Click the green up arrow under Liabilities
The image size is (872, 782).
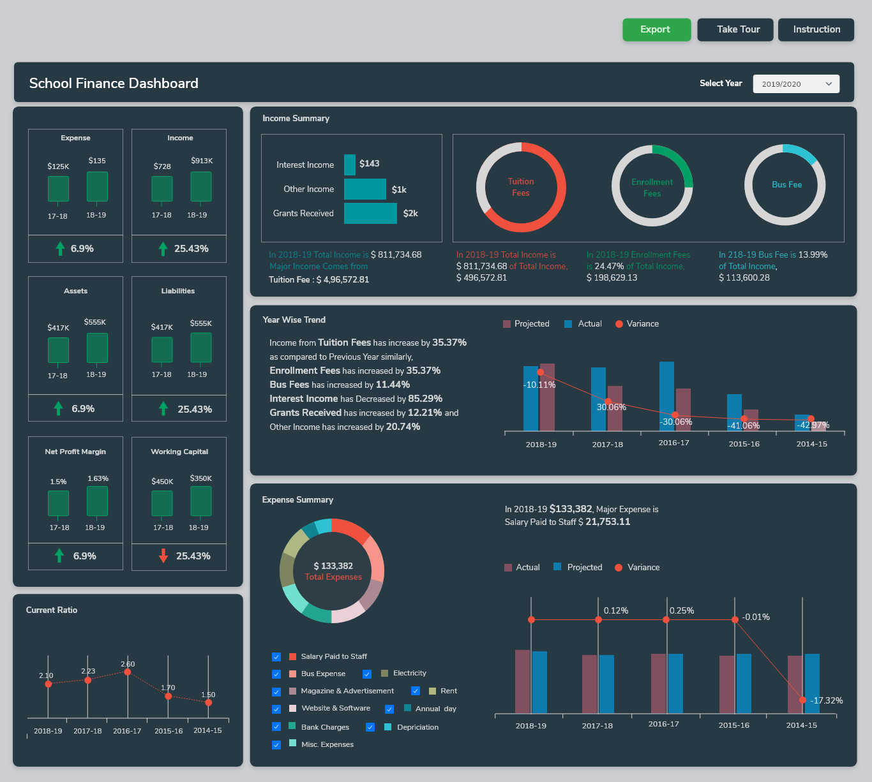pyautogui.click(x=163, y=408)
